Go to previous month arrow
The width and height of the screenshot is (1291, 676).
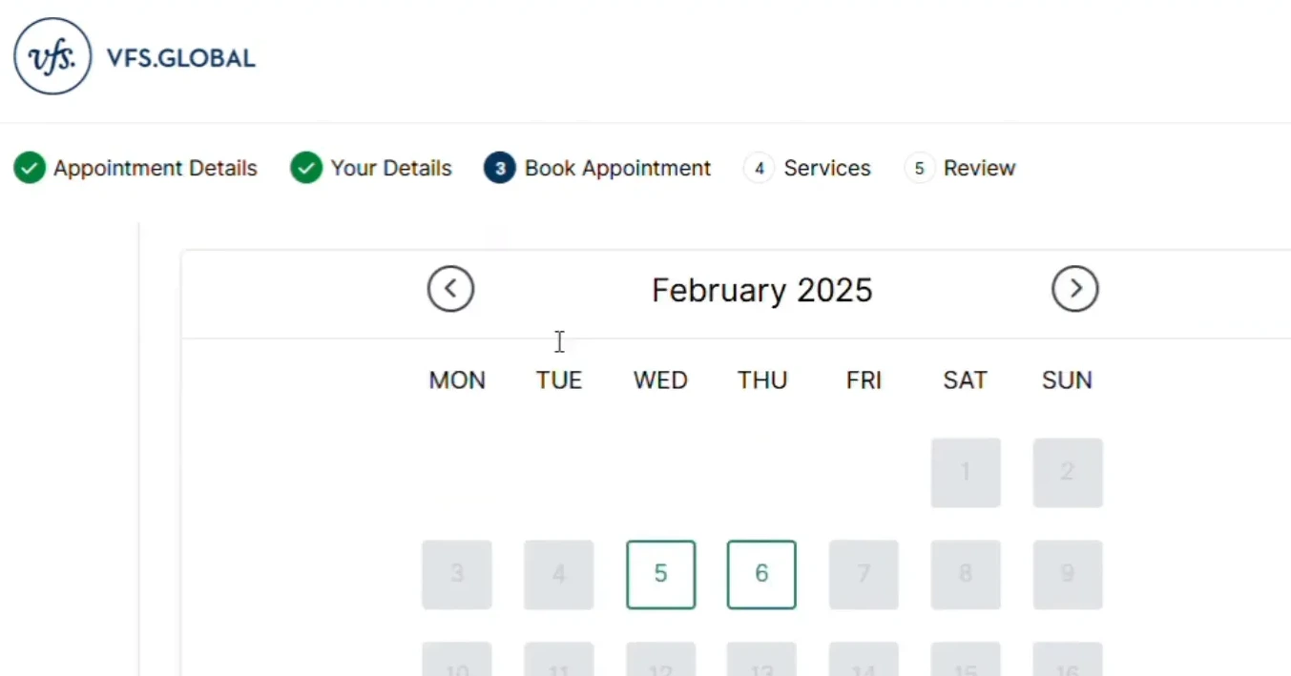point(450,288)
